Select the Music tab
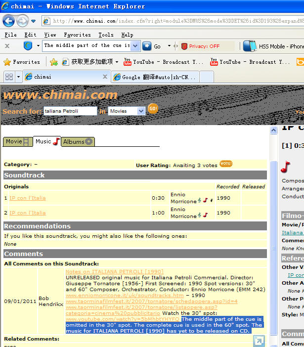Screen dimensions: 304x347 [x=47, y=141]
